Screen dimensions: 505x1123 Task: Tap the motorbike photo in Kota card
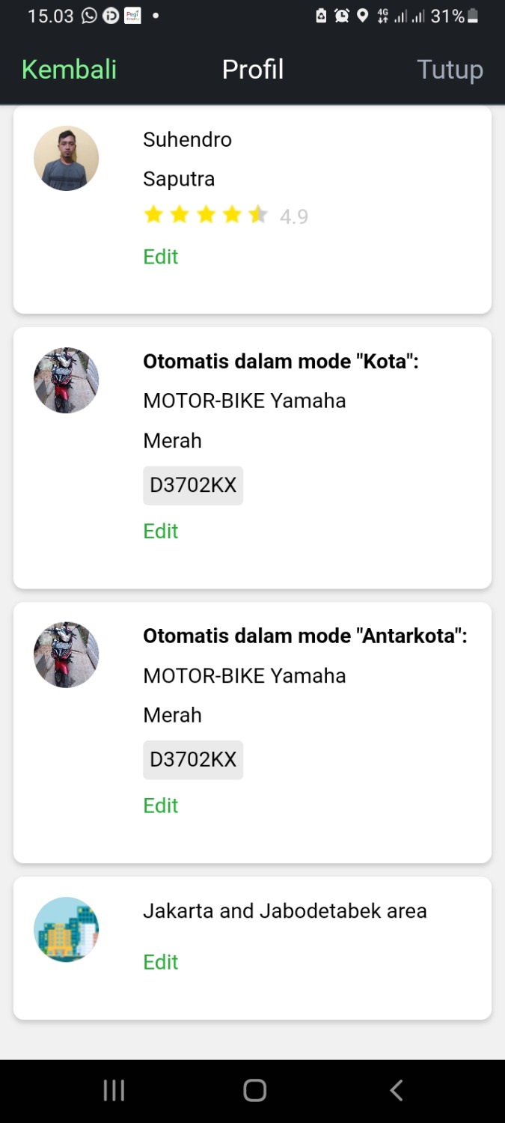[67, 380]
